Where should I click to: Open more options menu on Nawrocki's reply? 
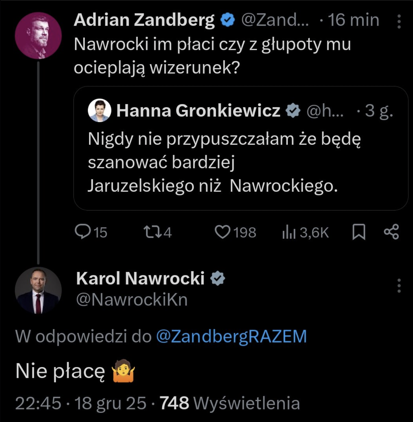399,286
